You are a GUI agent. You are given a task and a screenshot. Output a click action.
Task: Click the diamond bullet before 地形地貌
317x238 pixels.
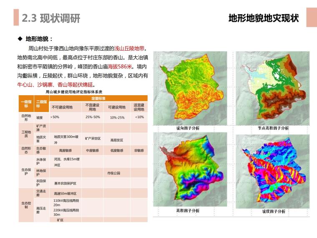[x=20, y=39]
